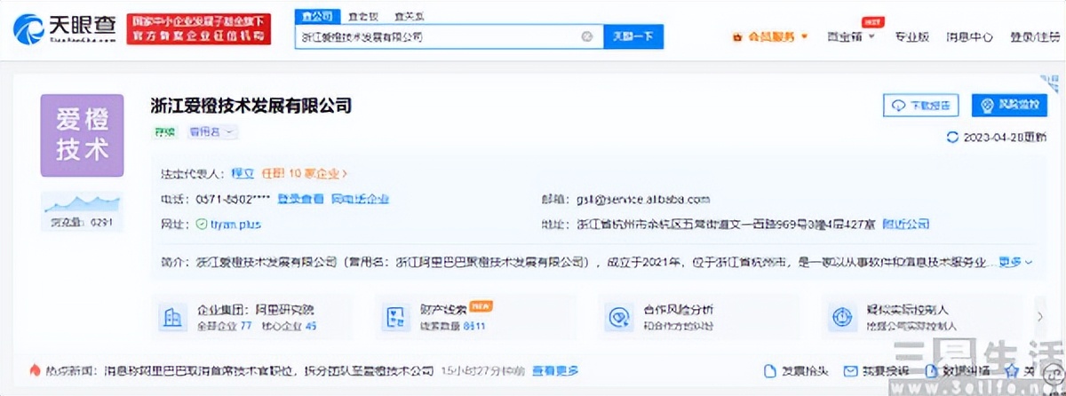Image resolution: width=1066 pixels, height=396 pixels.
Task: Show the next cards with the right arrow
Action: [x=1040, y=316]
